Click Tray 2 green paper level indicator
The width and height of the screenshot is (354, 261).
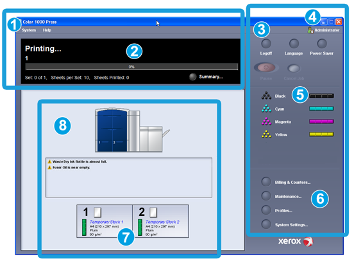pyautogui.click(x=140, y=228)
